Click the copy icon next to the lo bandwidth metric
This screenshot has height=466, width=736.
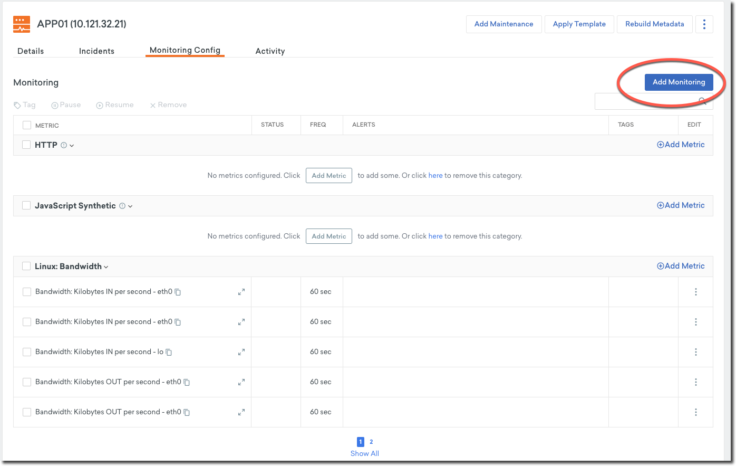169,352
